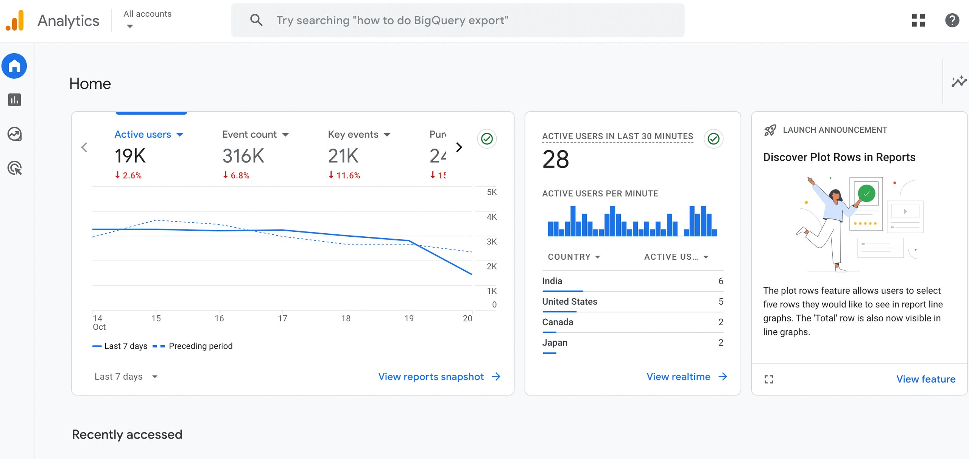Open the COUNTRY dimension dropdown
This screenshot has width=969, height=459.
pyautogui.click(x=574, y=257)
